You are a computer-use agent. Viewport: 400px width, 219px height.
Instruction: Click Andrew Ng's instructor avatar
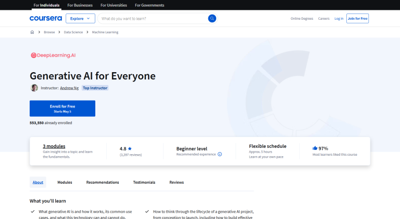click(x=34, y=88)
